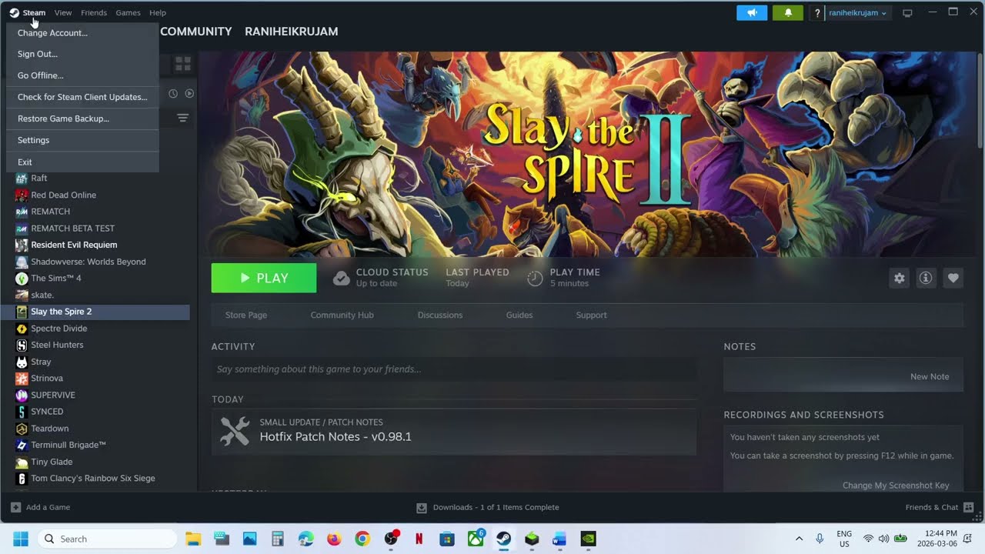Click the cloud status checkmark icon
Image resolution: width=985 pixels, height=554 pixels.
341,279
